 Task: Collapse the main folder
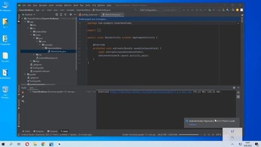31,35
